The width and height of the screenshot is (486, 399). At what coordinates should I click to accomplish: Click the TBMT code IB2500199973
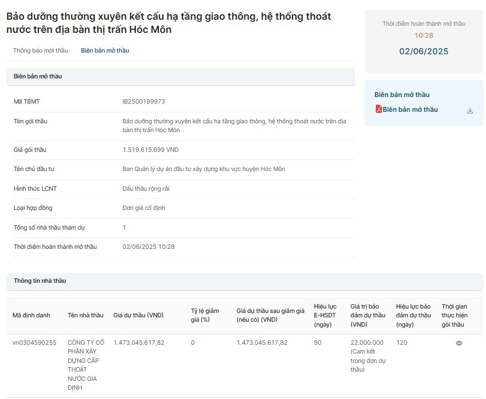click(144, 101)
